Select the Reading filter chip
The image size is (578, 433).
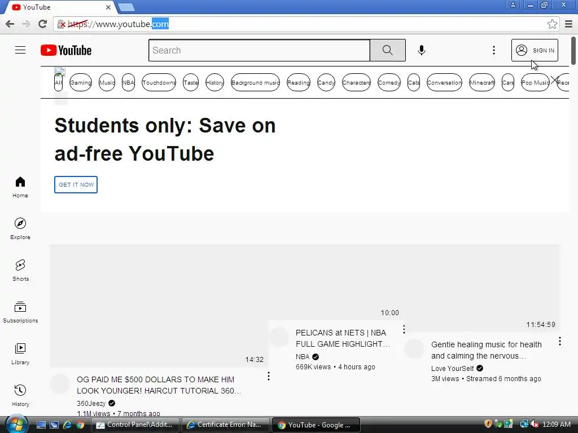[299, 82]
